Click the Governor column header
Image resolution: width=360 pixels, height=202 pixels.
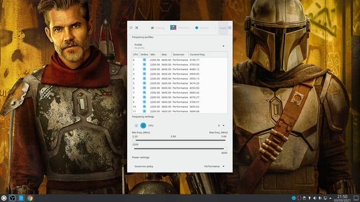[180, 54]
